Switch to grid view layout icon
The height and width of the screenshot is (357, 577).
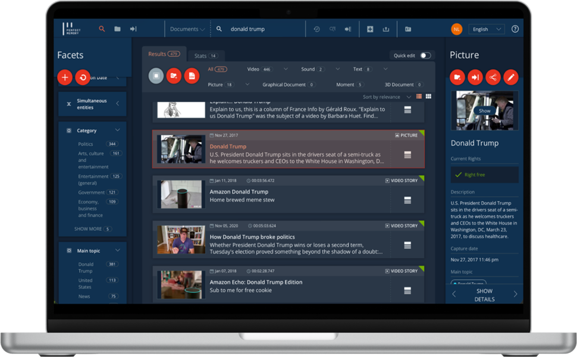pyautogui.click(x=428, y=96)
